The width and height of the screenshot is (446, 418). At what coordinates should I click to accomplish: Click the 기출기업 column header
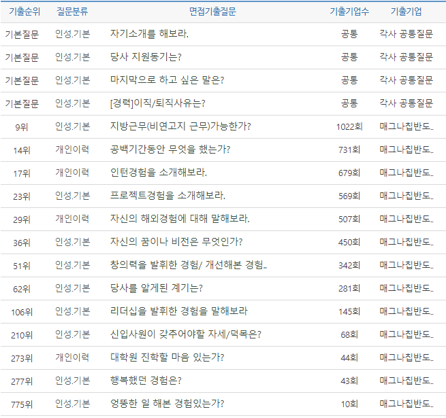pyautogui.click(x=406, y=12)
